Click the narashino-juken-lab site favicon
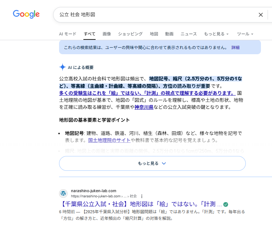The image size is (272, 225). pyautogui.click(x=63, y=193)
